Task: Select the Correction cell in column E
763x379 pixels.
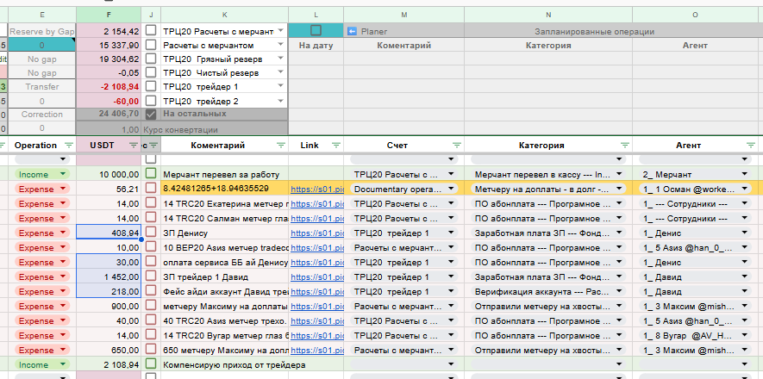Action: [x=42, y=115]
